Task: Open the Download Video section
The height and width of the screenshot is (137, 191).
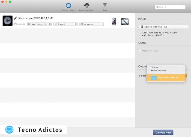Action: tap(87, 6)
